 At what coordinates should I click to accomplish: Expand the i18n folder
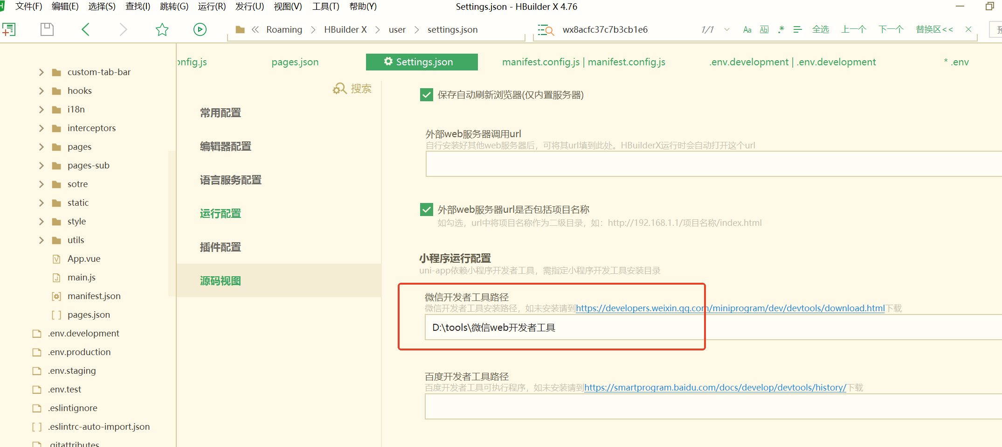(41, 110)
